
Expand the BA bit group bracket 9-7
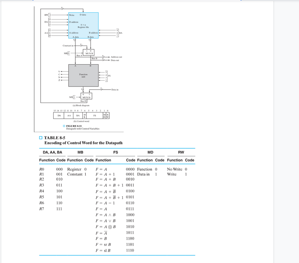click(117, 33)
